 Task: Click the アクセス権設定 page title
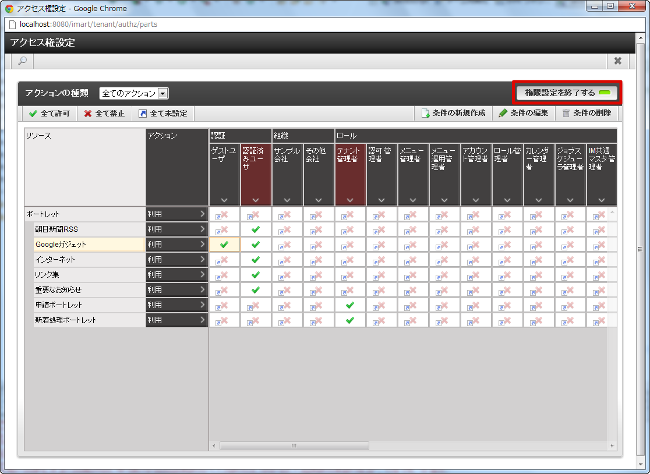pyautogui.click(x=43, y=43)
